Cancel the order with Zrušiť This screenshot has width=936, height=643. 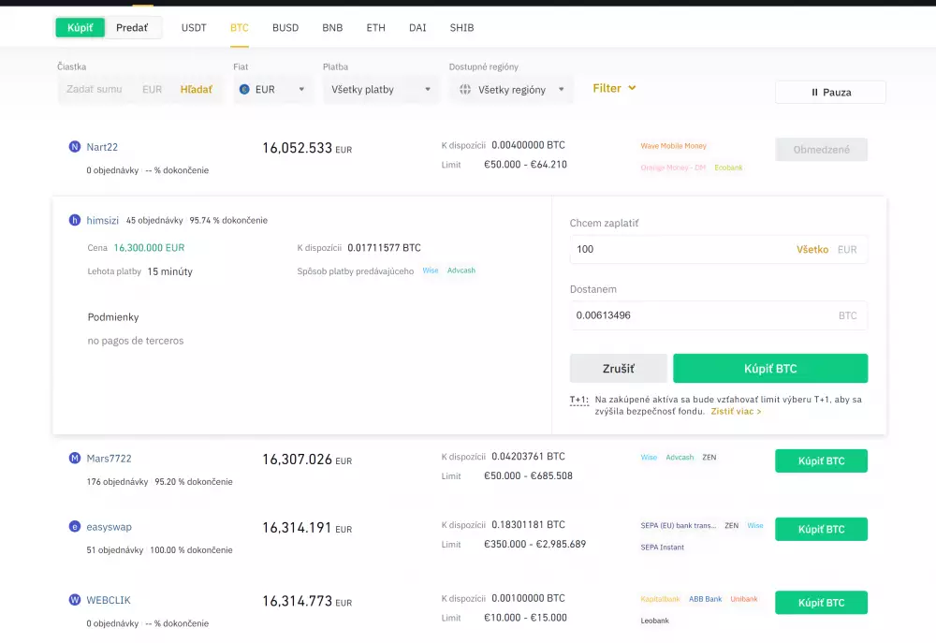[x=619, y=368]
